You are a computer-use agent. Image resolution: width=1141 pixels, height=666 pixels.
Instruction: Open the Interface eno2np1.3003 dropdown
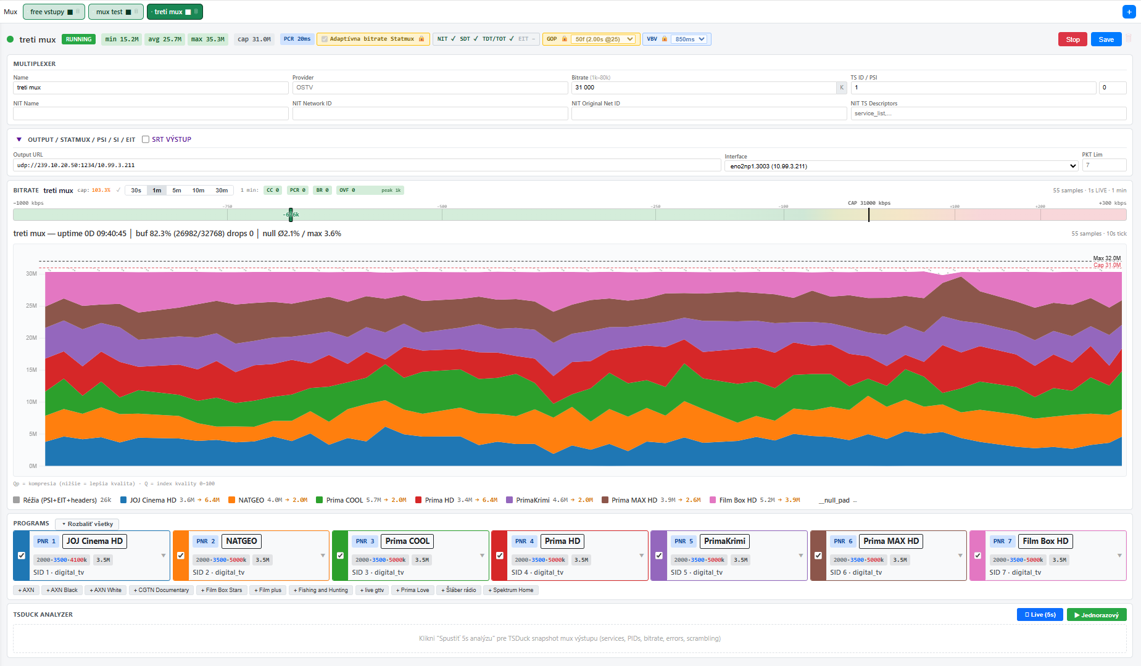point(902,166)
